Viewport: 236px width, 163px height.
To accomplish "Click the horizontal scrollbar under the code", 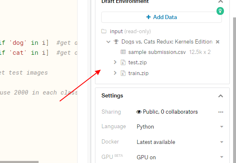I will coord(19,162).
